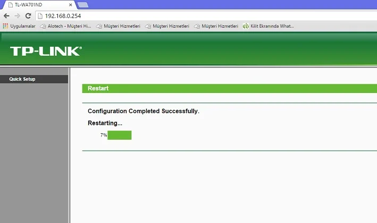Viewport: 377px width, 223px height.
Task: Open the Kilit Ekranında What... bookmark
Action: (x=268, y=25)
